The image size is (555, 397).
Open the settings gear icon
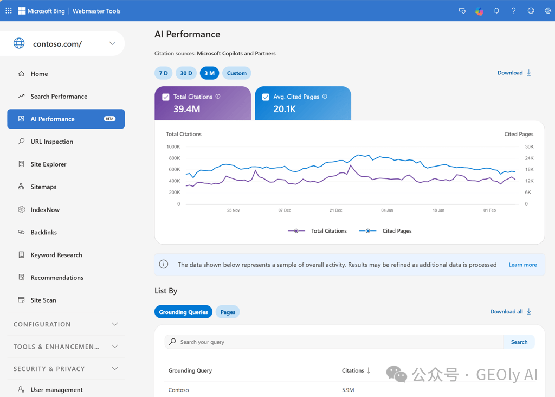[x=548, y=11]
